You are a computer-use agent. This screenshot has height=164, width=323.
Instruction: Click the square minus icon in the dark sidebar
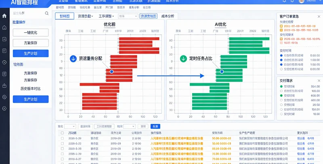coord(4,39)
